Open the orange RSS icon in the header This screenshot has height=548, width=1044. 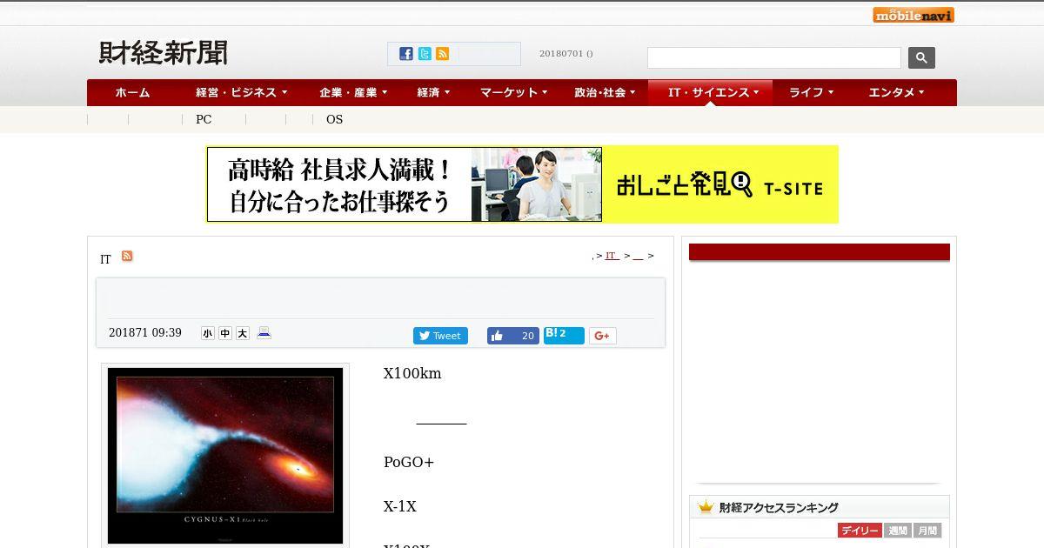[x=443, y=54]
